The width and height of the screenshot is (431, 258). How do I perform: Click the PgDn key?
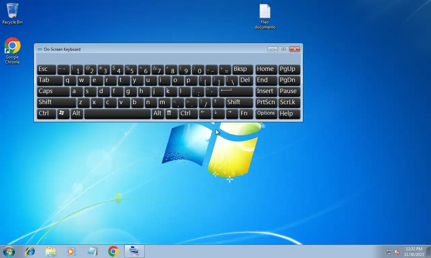pyautogui.click(x=289, y=81)
